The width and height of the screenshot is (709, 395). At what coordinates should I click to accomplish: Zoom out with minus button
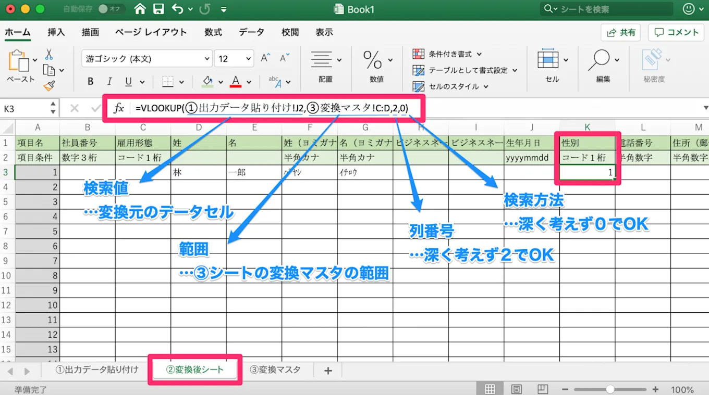566,389
